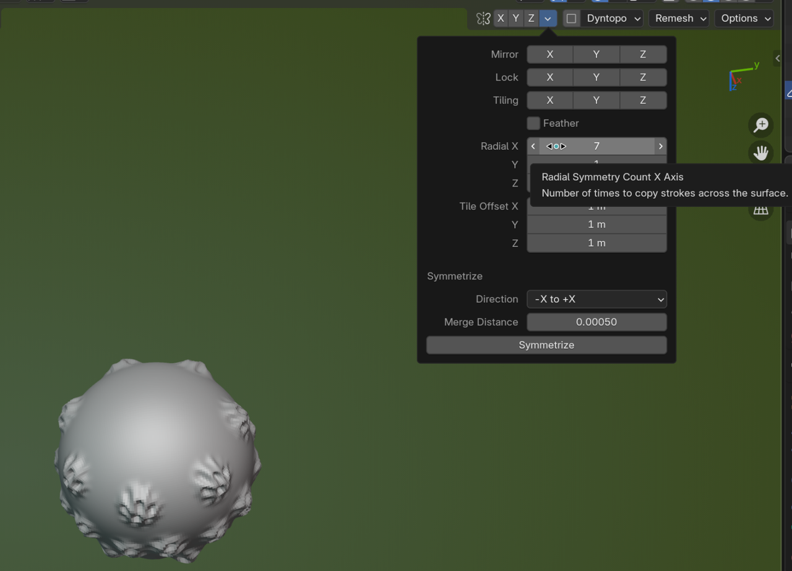Enable Mirror Y in the symmetry panel
792x571 pixels.
(x=596, y=54)
